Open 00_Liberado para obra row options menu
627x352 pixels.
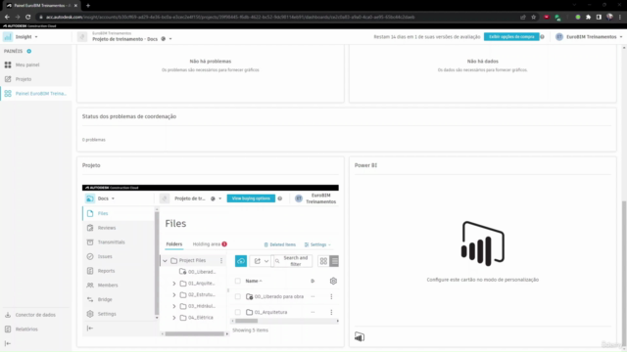point(331,296)
